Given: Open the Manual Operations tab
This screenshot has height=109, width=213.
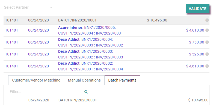Looking at the screenshot, I should tap(84, 80).
